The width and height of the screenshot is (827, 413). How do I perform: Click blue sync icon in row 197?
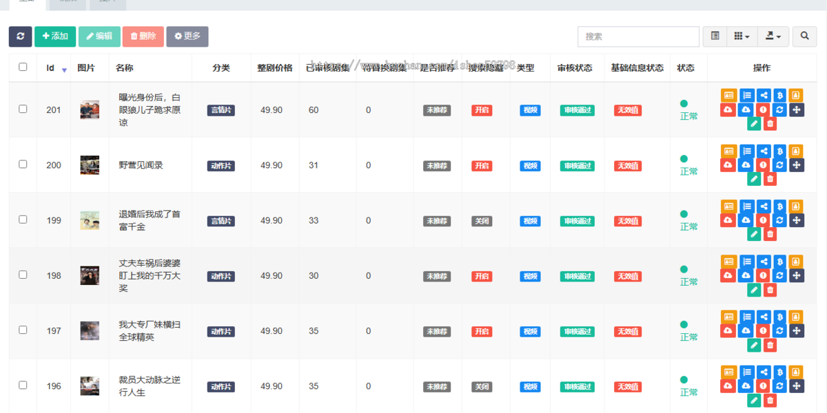(x=779, y=330)
